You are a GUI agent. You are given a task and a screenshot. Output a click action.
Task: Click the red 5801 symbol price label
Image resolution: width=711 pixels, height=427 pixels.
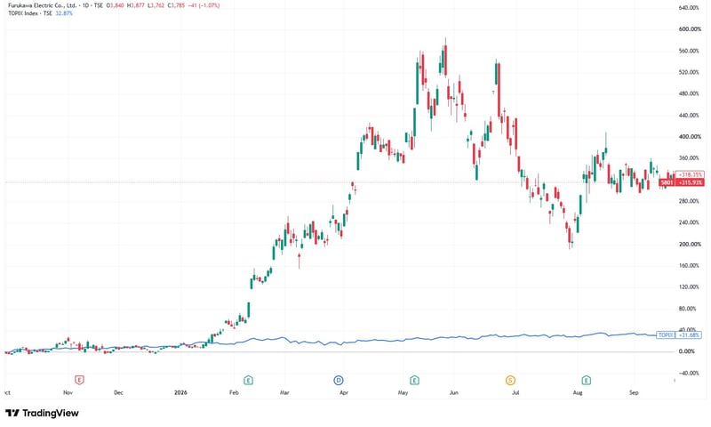click(667, 182)
